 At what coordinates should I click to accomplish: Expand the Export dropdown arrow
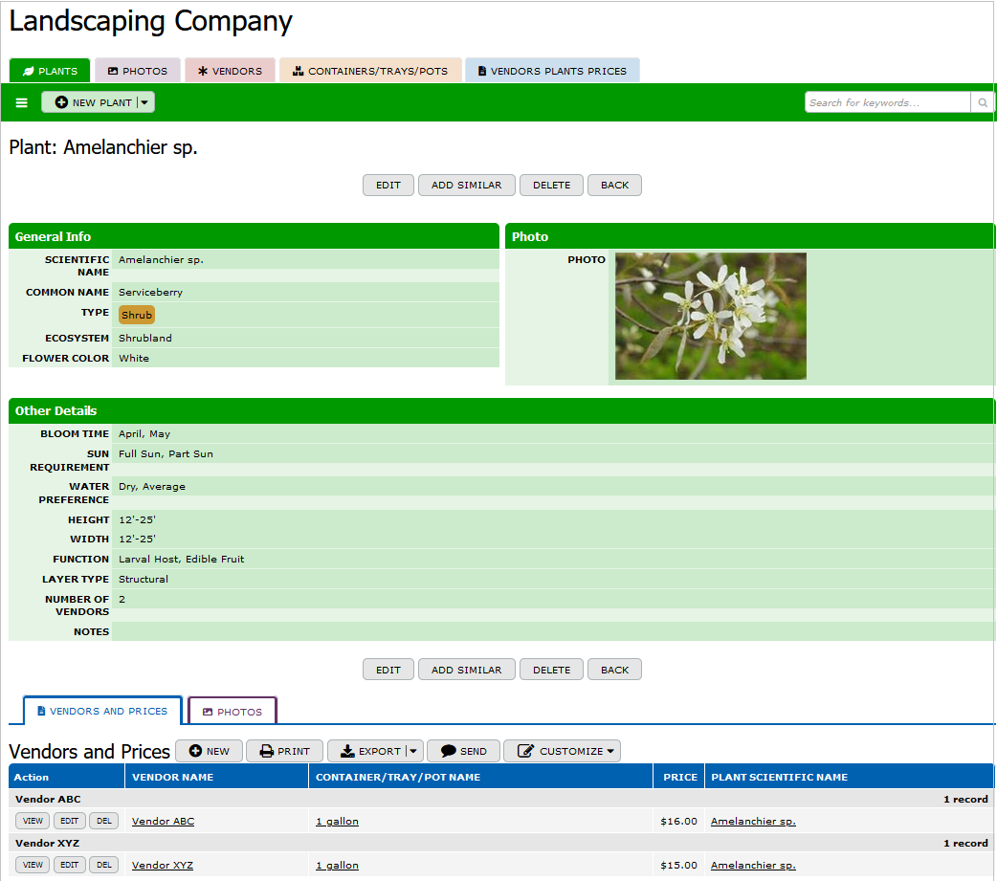(x=413, y=751)
